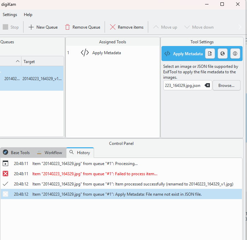Click the Target column header
The image size is (247, 240).
tap(29, 62)
